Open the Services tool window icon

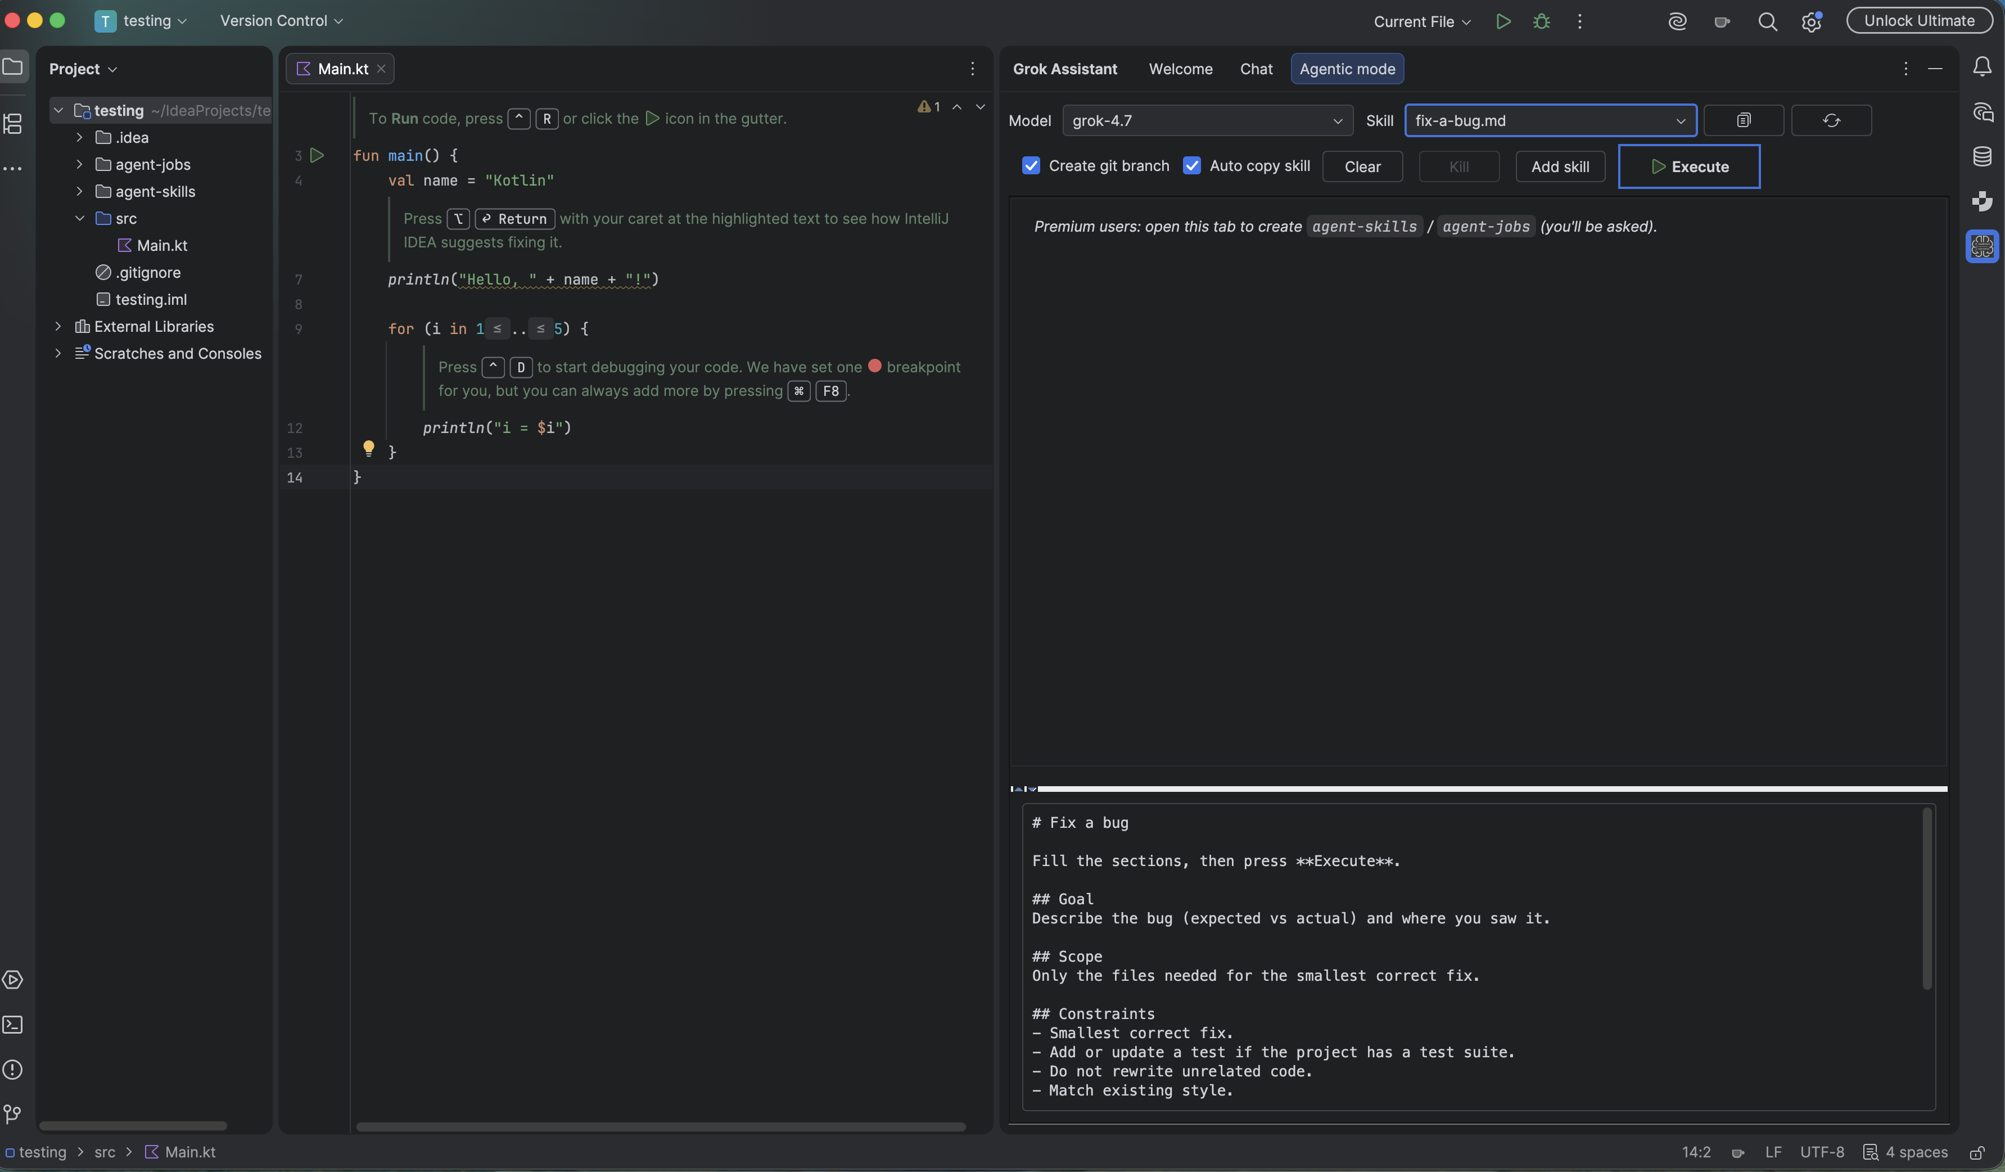point(13,980)
